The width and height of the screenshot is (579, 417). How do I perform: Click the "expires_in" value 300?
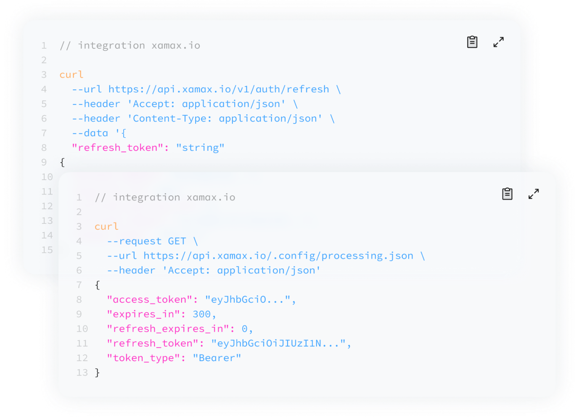click(x=201, y=314)
